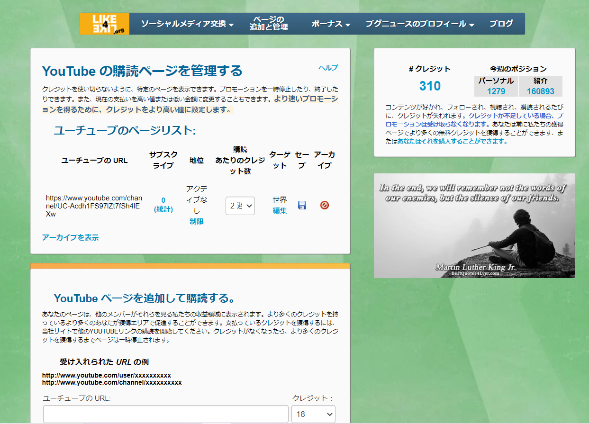Screen dimensions: 589x424
Task: Click the 紹介 position value 160893
Action: point(540,91)
